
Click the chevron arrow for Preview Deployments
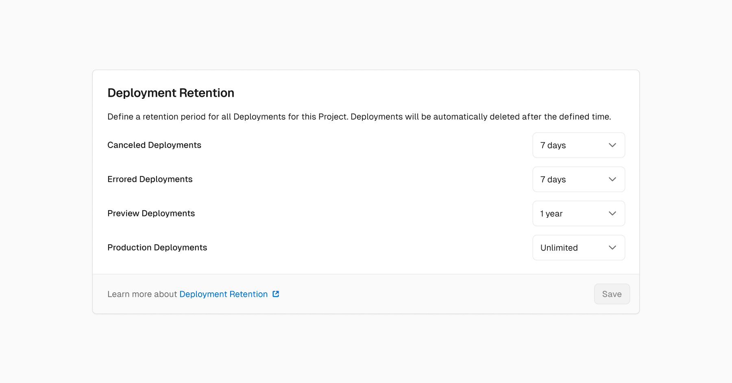(612, 213)
